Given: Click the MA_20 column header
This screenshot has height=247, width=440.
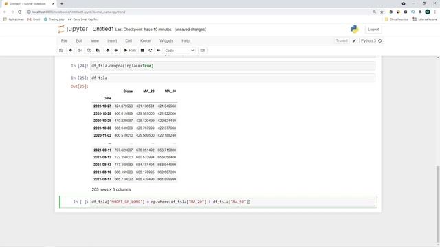Looking at the screenshot, I should 148,91.
